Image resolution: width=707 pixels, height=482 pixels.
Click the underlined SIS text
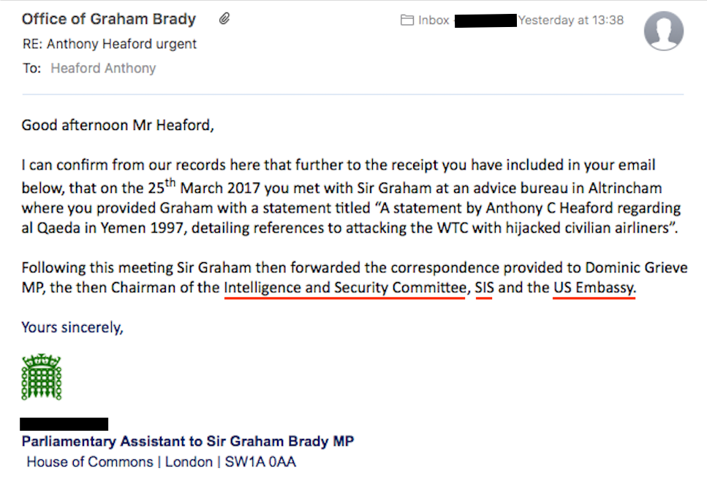[x=484, y=287]
